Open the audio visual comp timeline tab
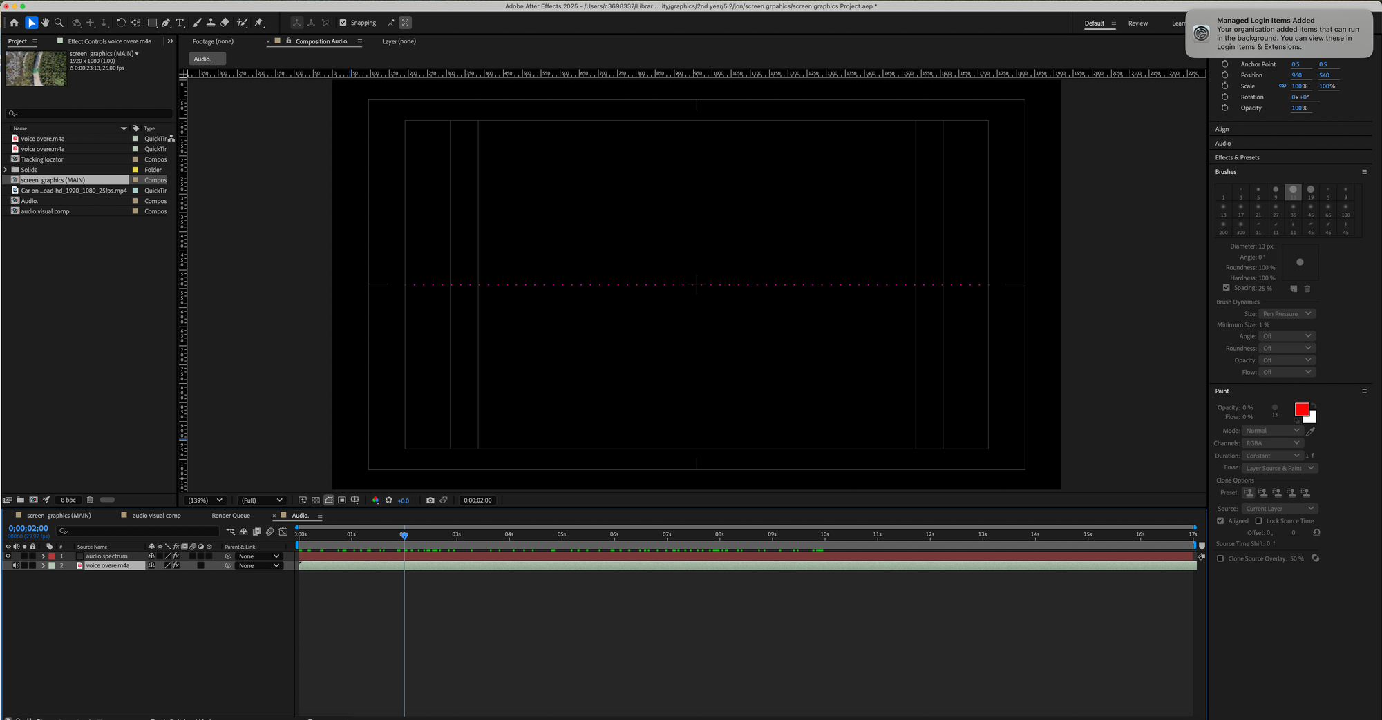 coord(156,516)
